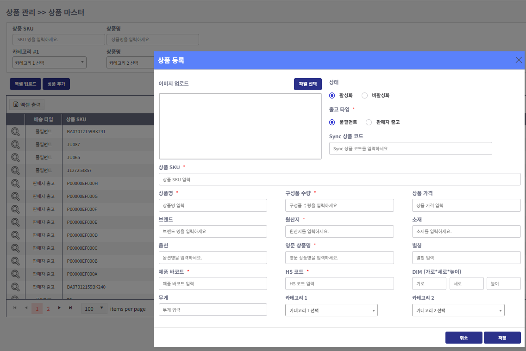Image resolution: width=526 pixels, height=351 pixels.
Task: Go to the next page arrow
Action: click(59, 308)
